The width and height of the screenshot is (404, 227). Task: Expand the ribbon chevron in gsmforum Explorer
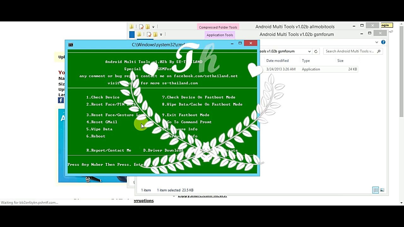(377, 42)
